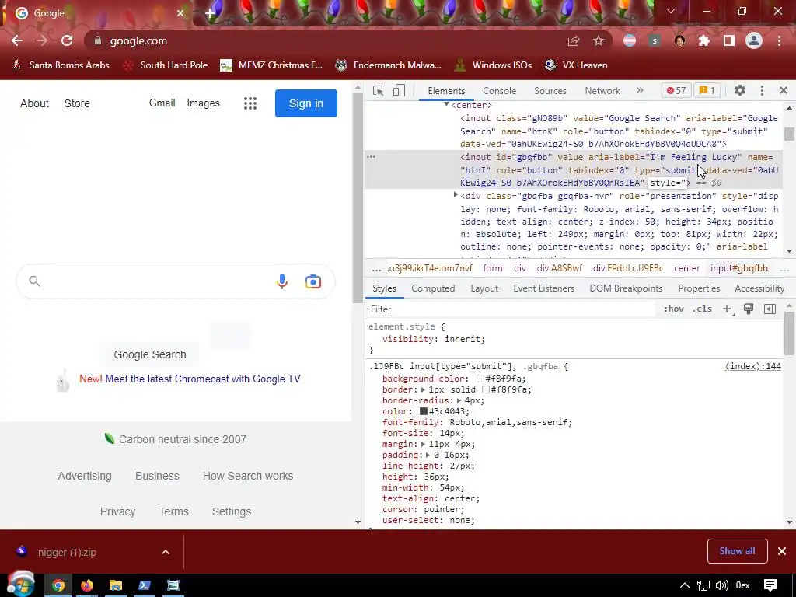Open the VX Heaven bookmark

point(576,65)
